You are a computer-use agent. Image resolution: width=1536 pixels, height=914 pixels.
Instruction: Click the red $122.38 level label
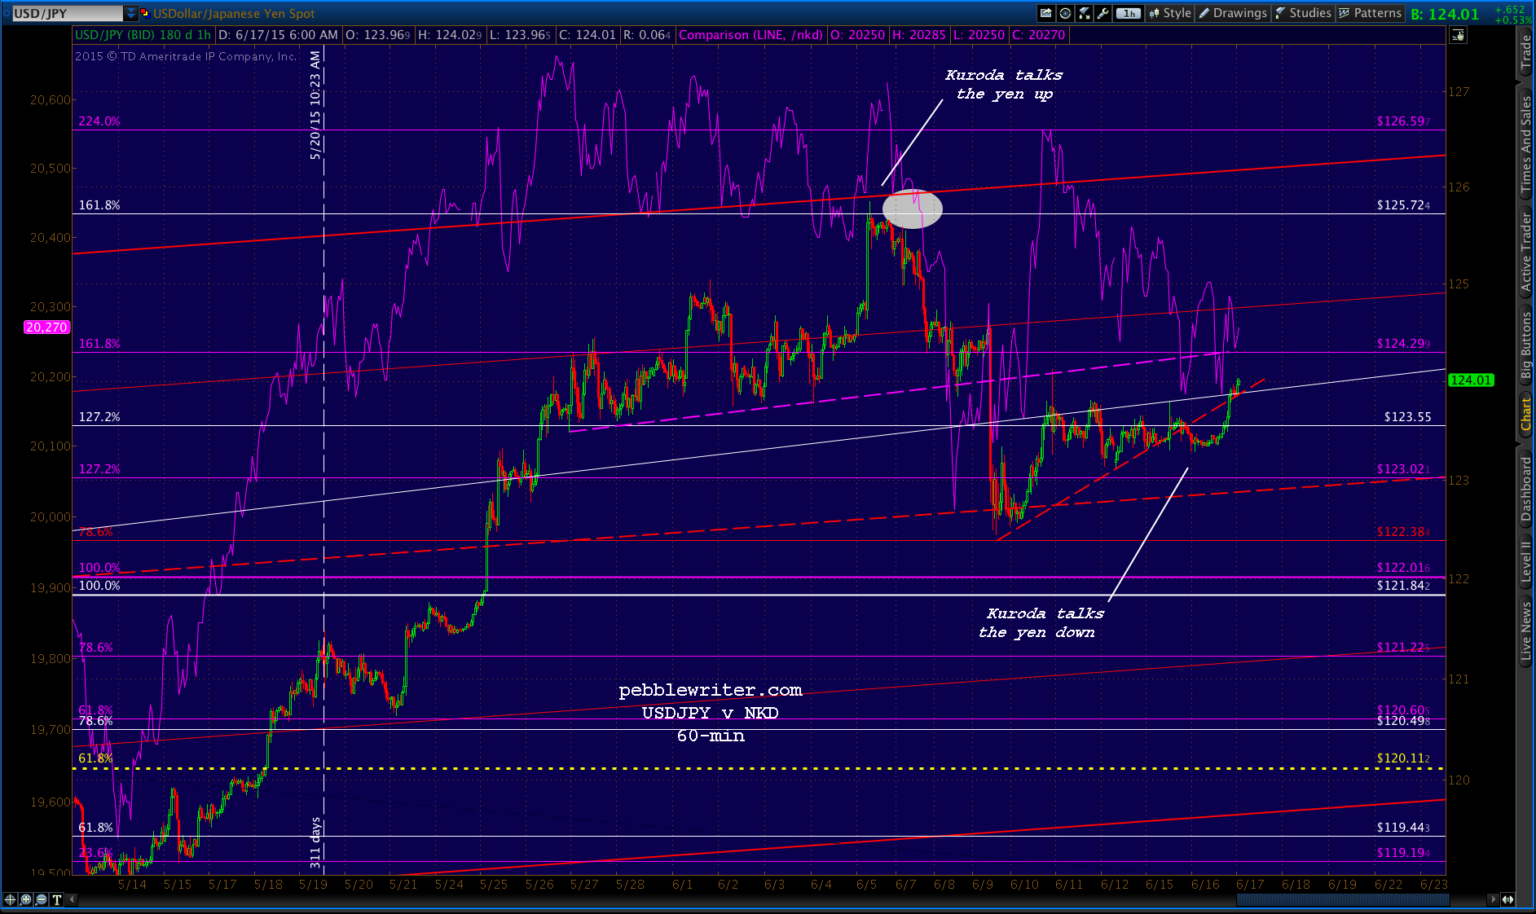click(1403, 532)
